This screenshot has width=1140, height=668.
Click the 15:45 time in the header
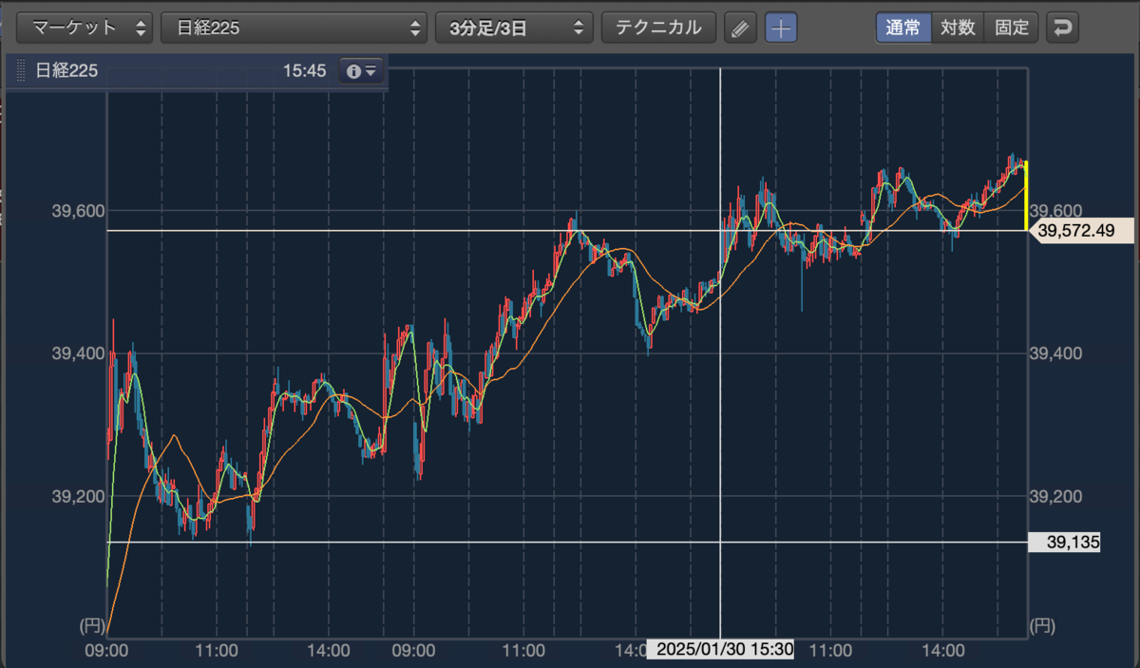point(304,71)
